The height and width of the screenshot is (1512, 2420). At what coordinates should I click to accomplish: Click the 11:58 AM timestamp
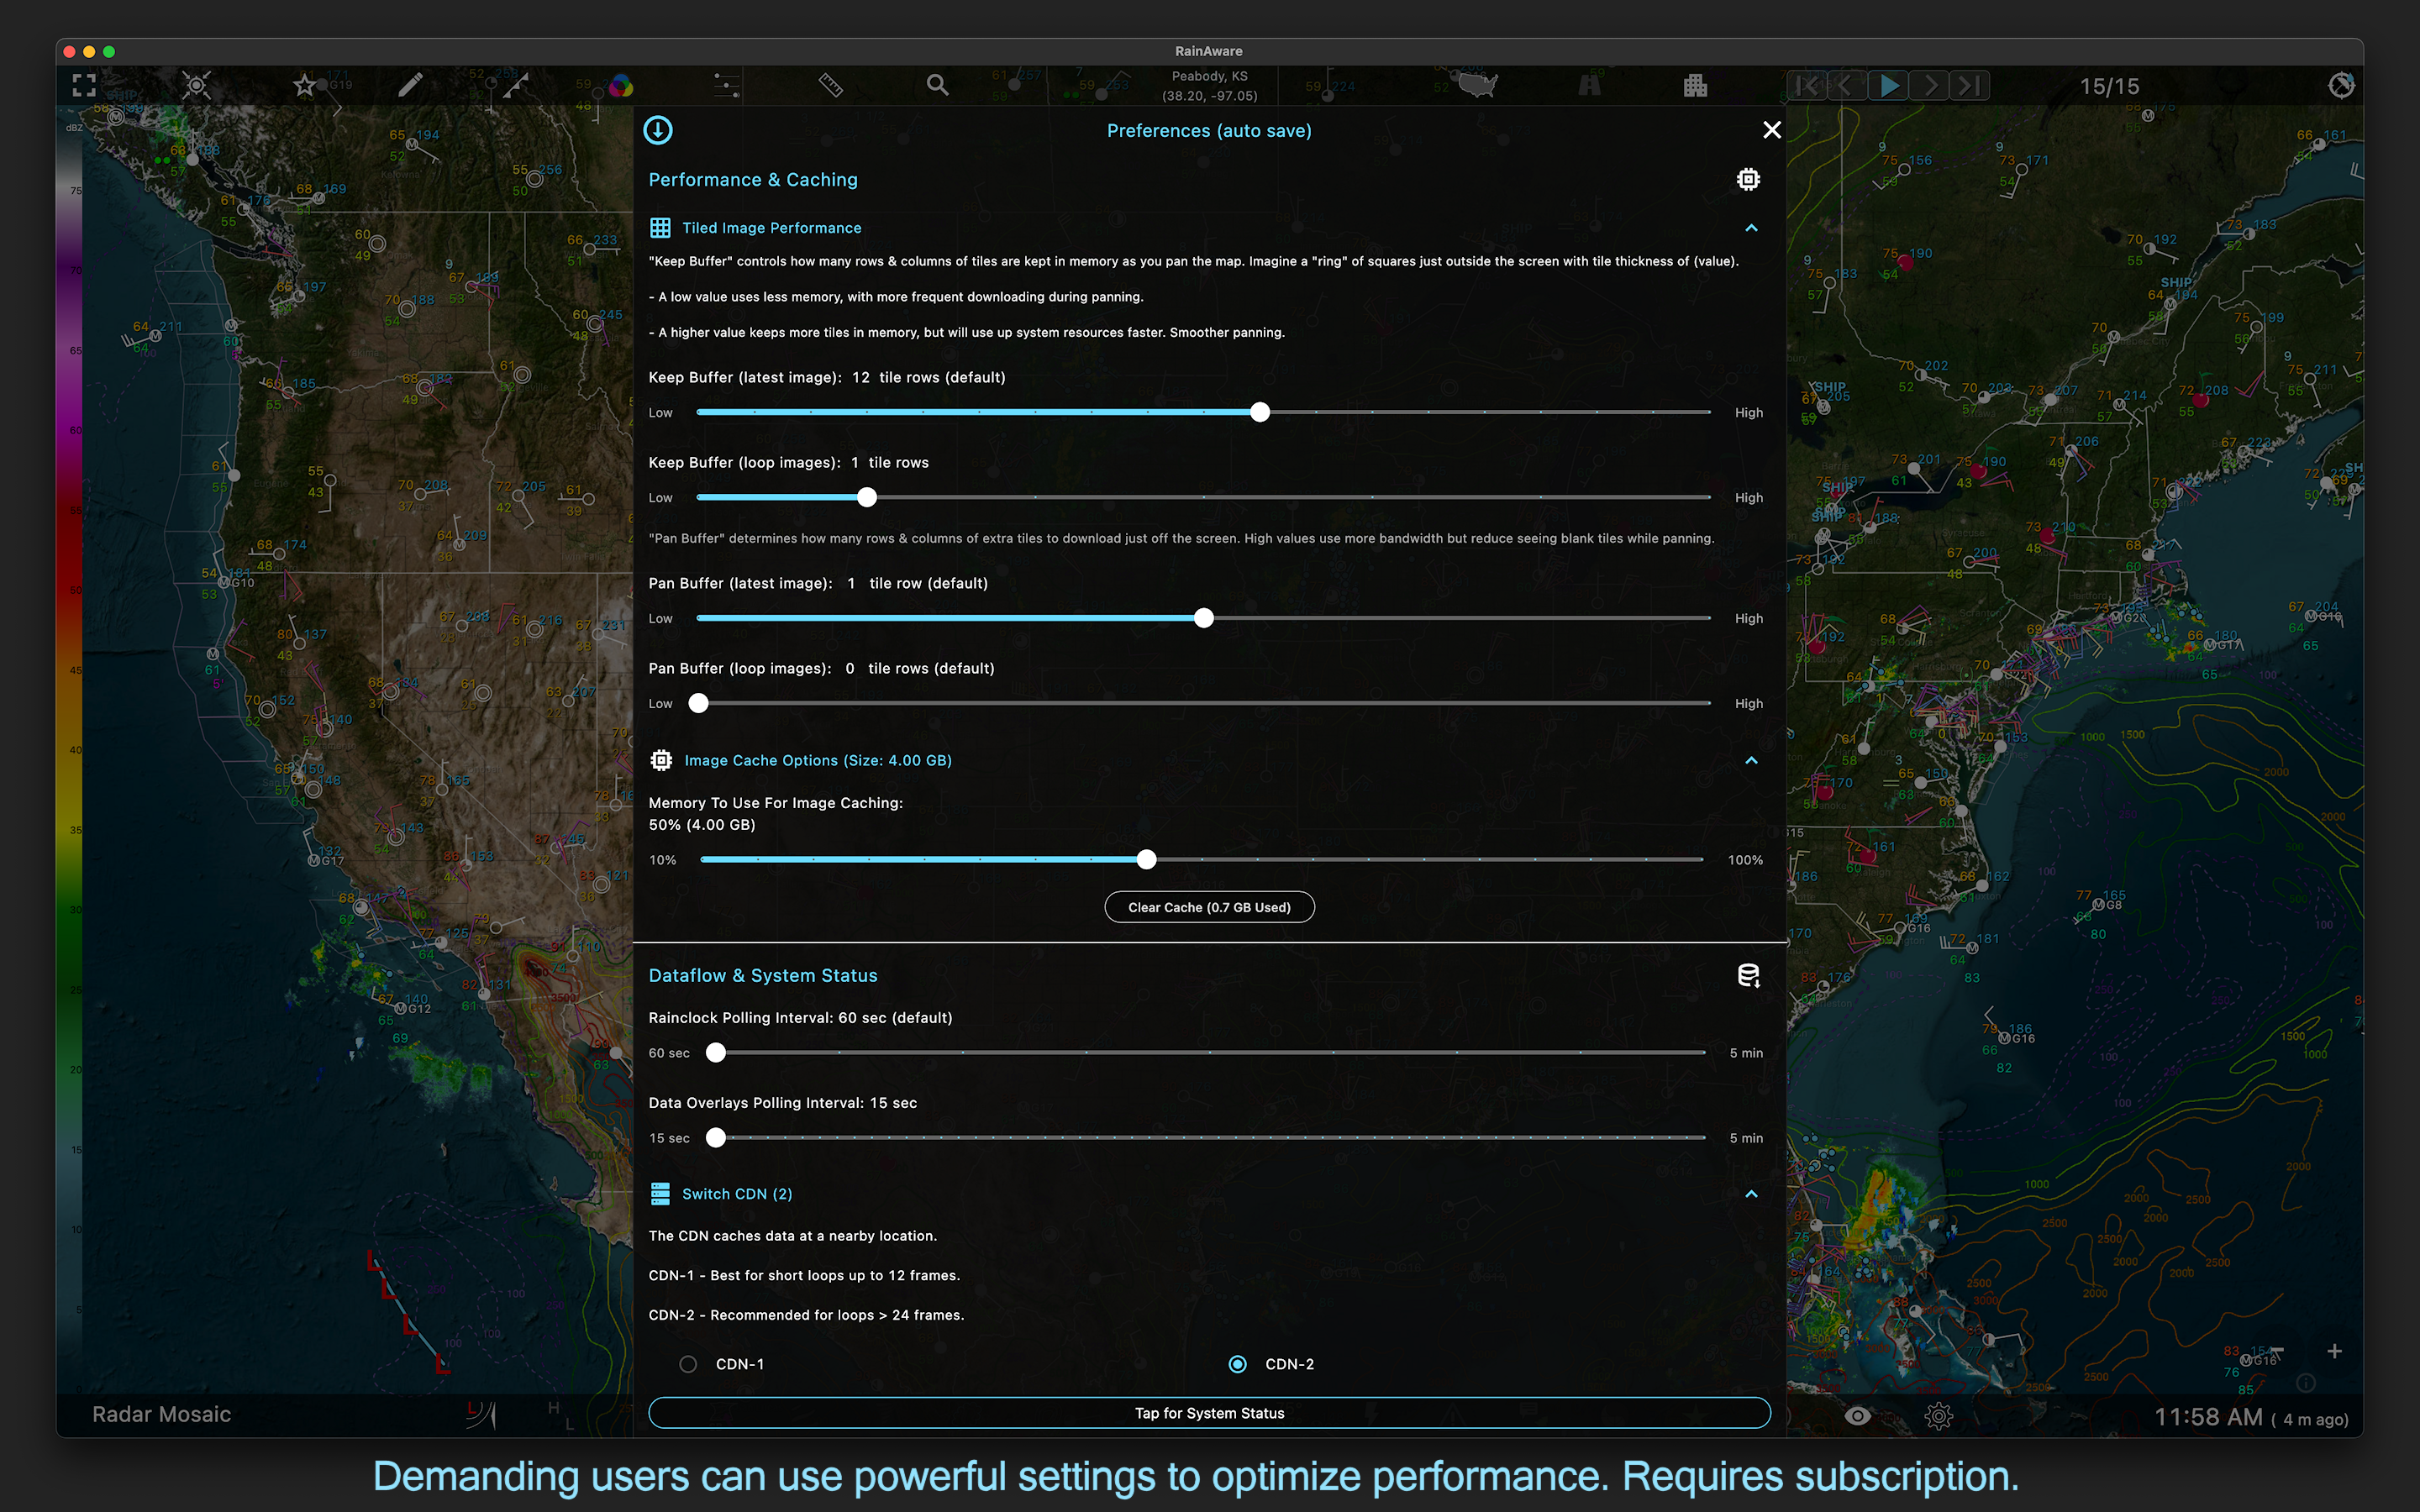click(2208, 1417)
